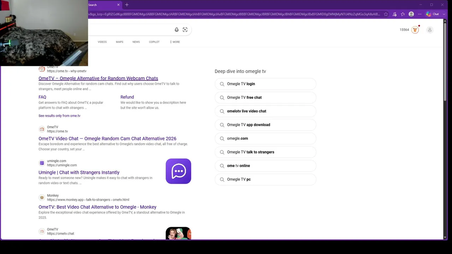Click the Umingle purple chat bubble thumbnail
The image size is (452, 254).
[178, 171]
